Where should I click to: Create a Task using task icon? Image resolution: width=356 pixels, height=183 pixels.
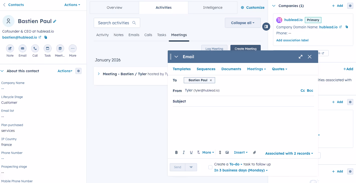48,48
